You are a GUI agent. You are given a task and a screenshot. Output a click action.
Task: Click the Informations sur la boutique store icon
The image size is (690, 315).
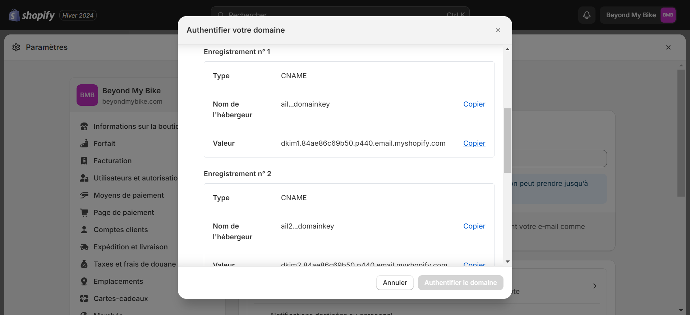click(84, 126)
